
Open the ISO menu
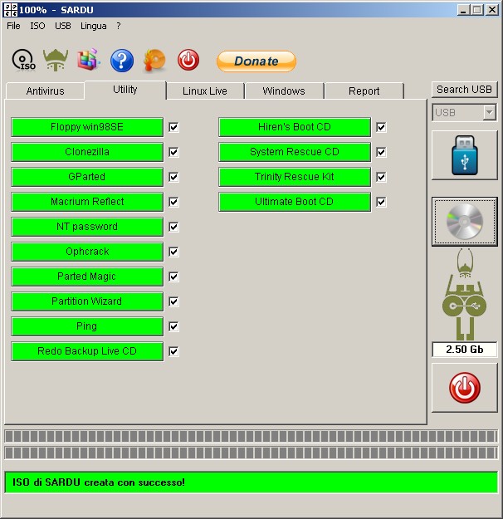click(37, 26)
